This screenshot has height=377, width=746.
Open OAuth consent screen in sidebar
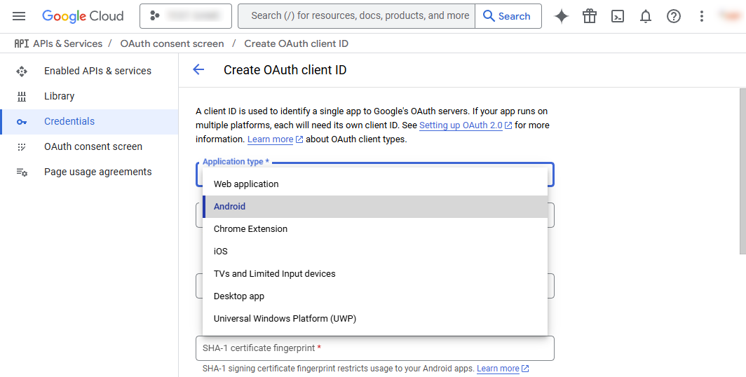[90, 146]
